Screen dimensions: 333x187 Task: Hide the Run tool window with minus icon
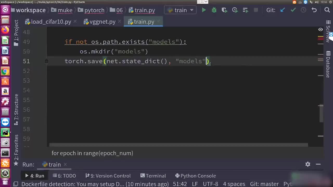pos(318,164)
